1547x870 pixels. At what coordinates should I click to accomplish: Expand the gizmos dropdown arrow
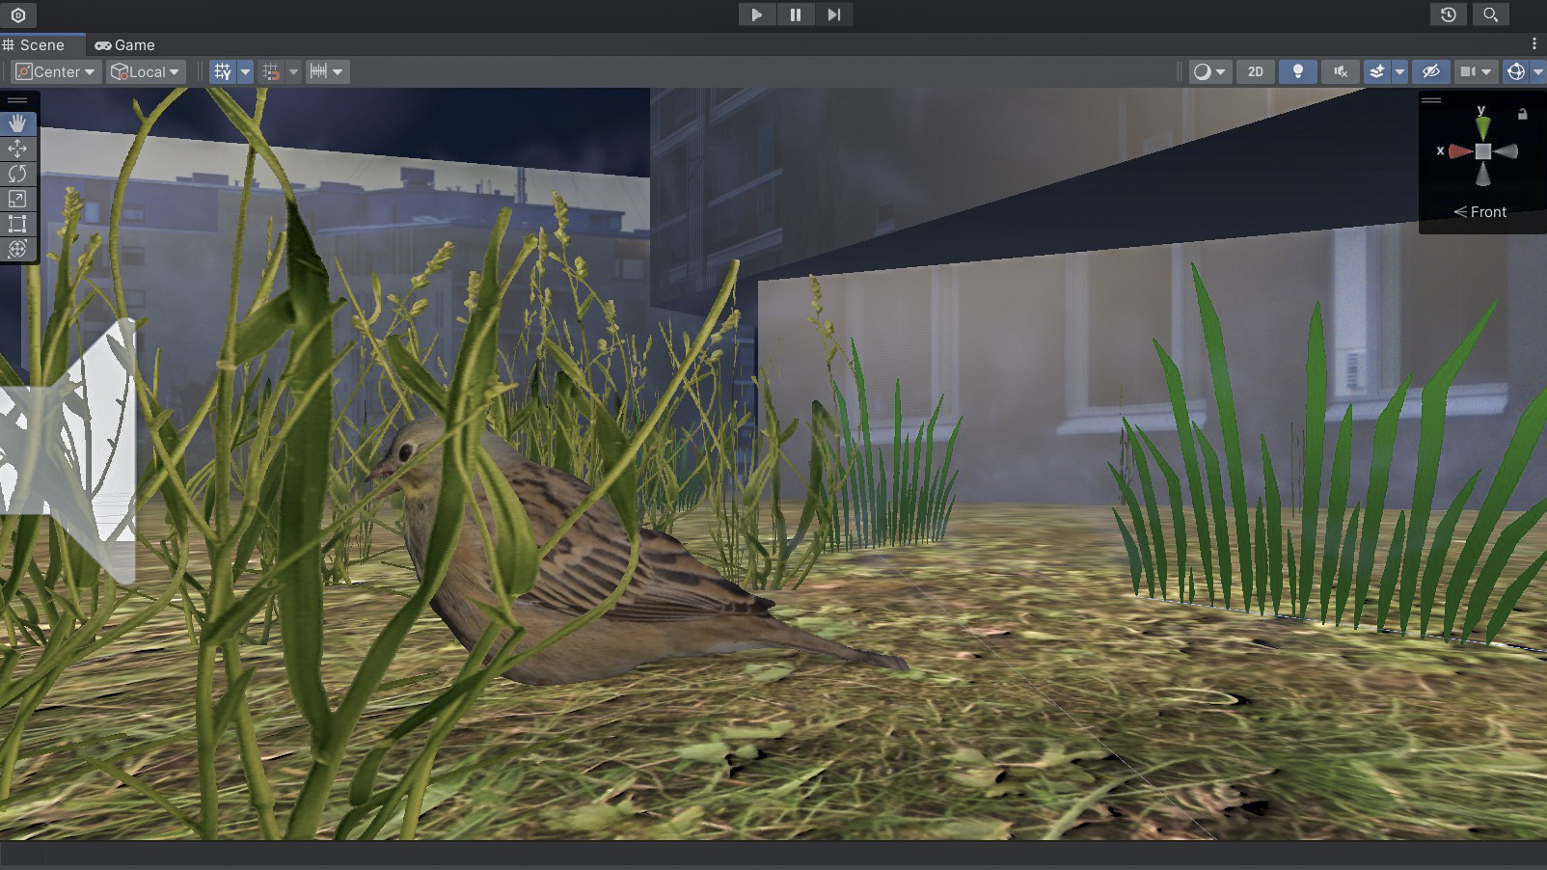(x=1538, y=71)
